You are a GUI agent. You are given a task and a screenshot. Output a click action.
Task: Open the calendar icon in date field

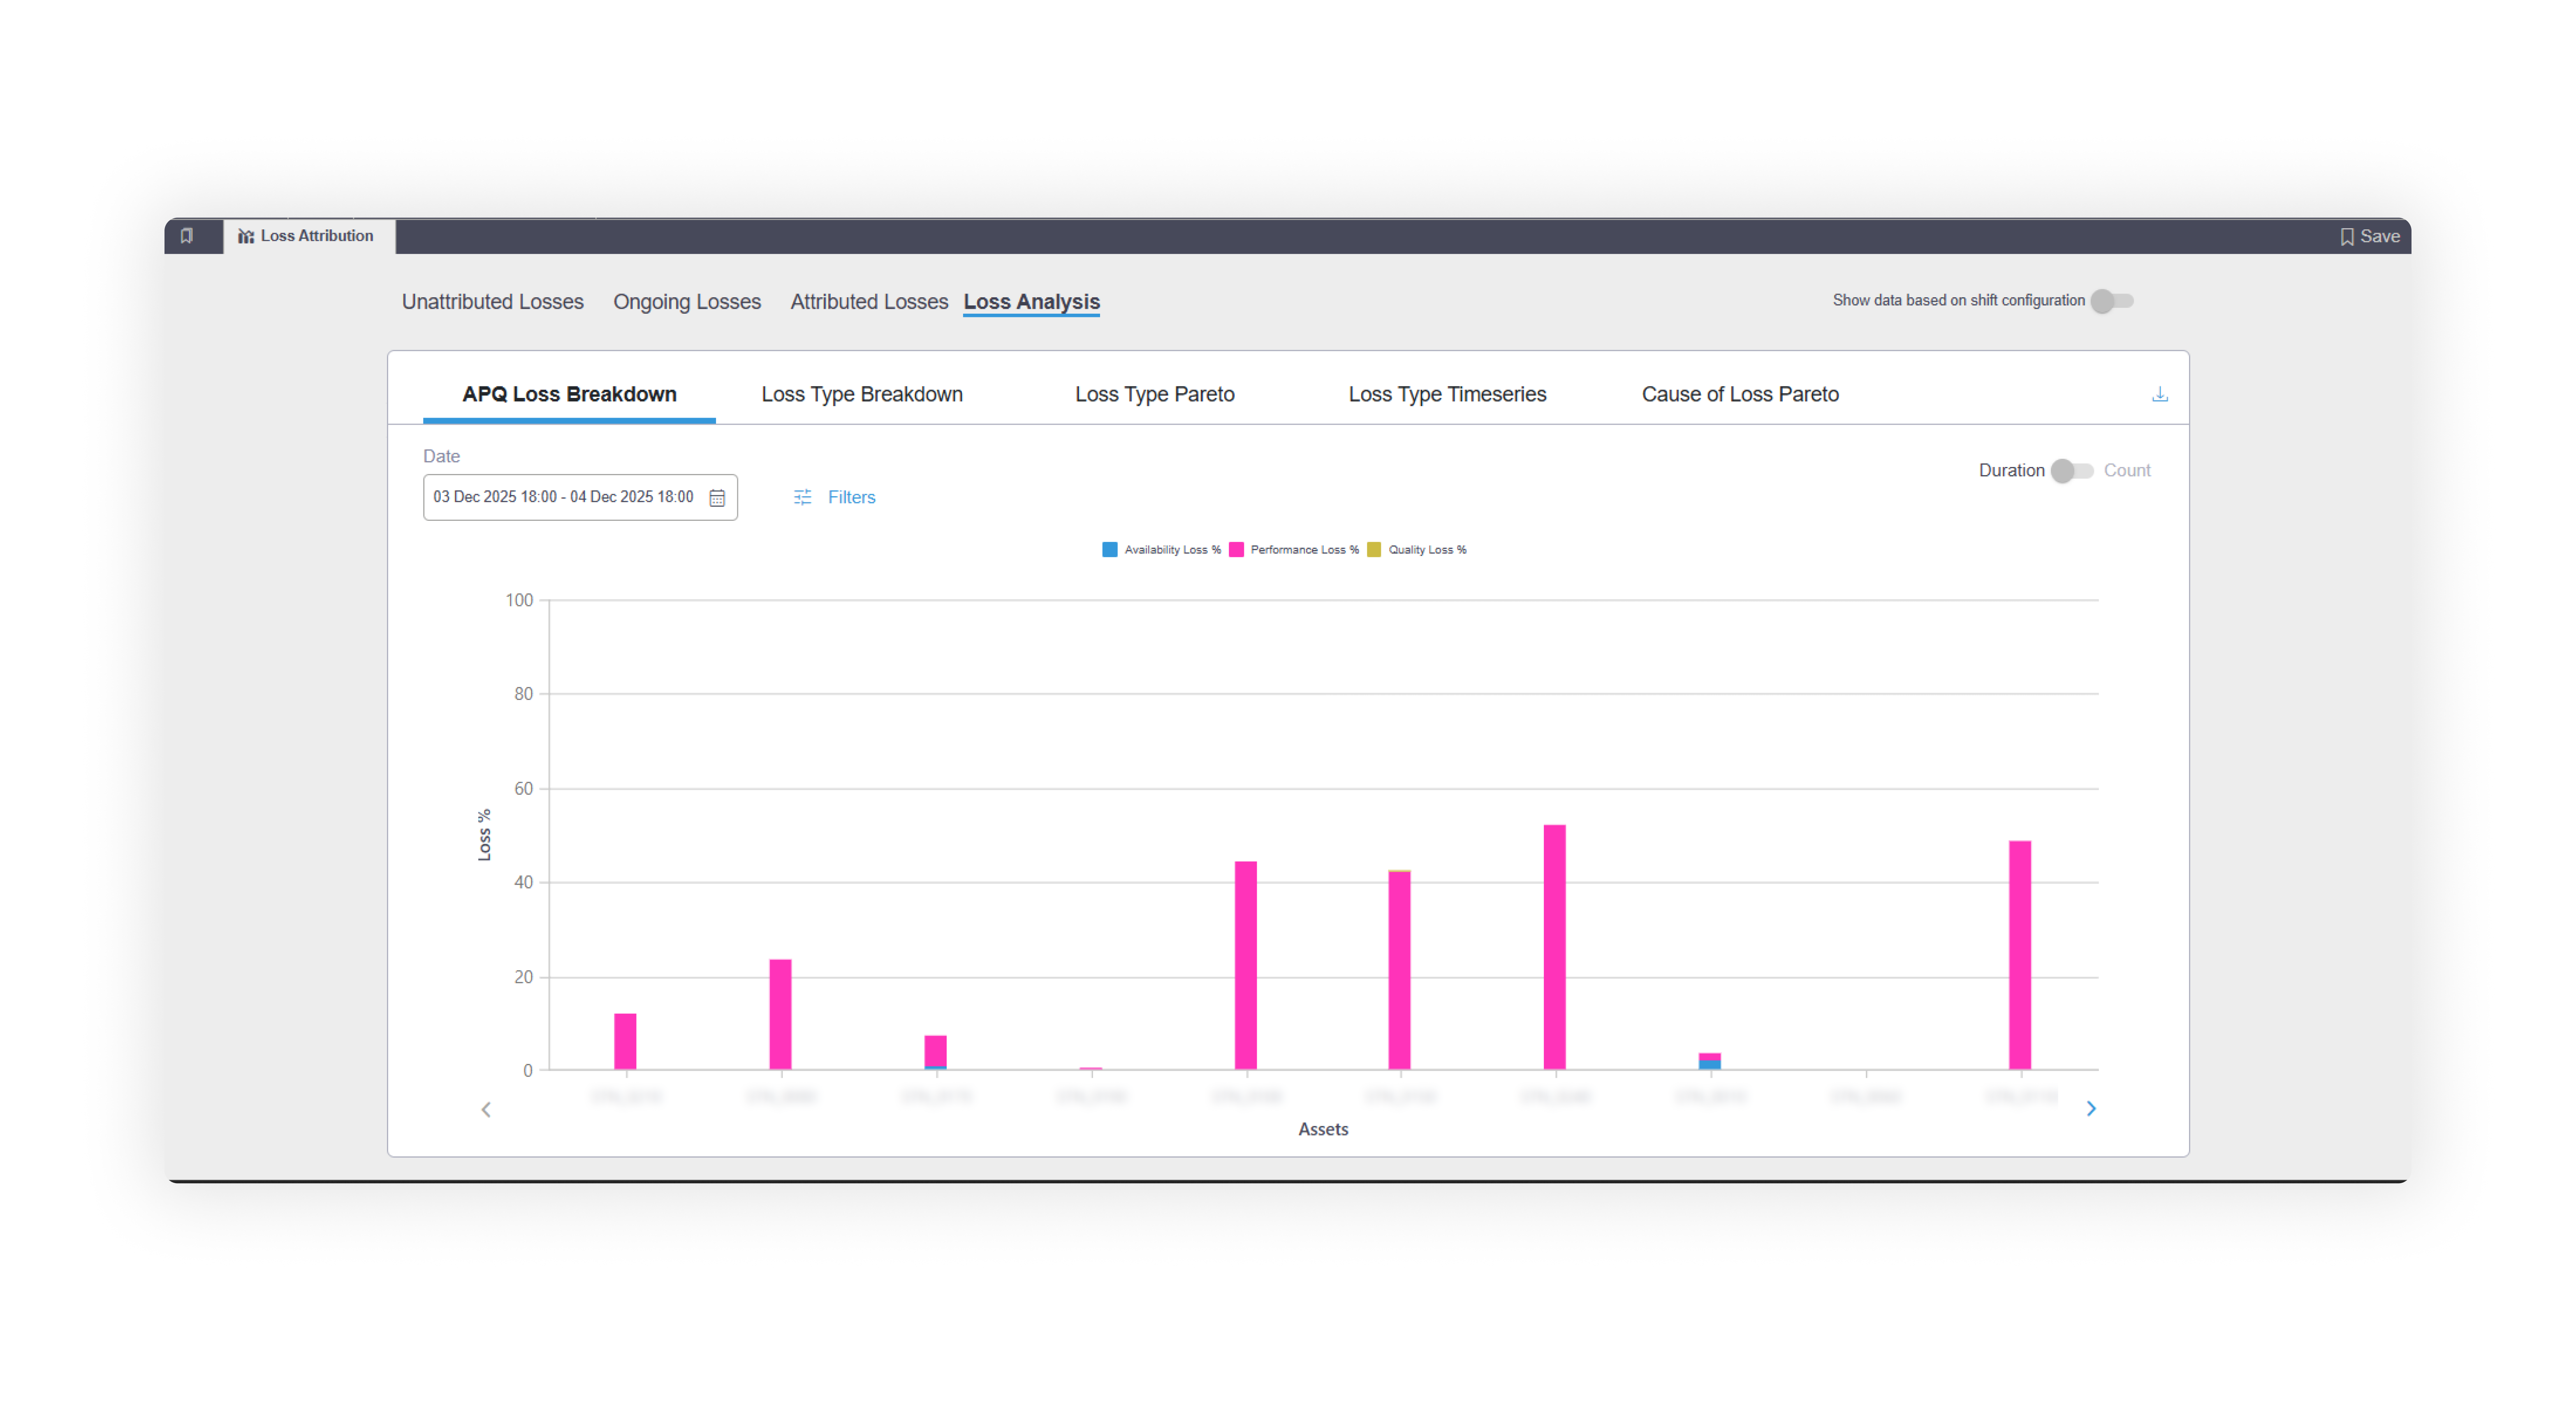[x=717, y=498]
